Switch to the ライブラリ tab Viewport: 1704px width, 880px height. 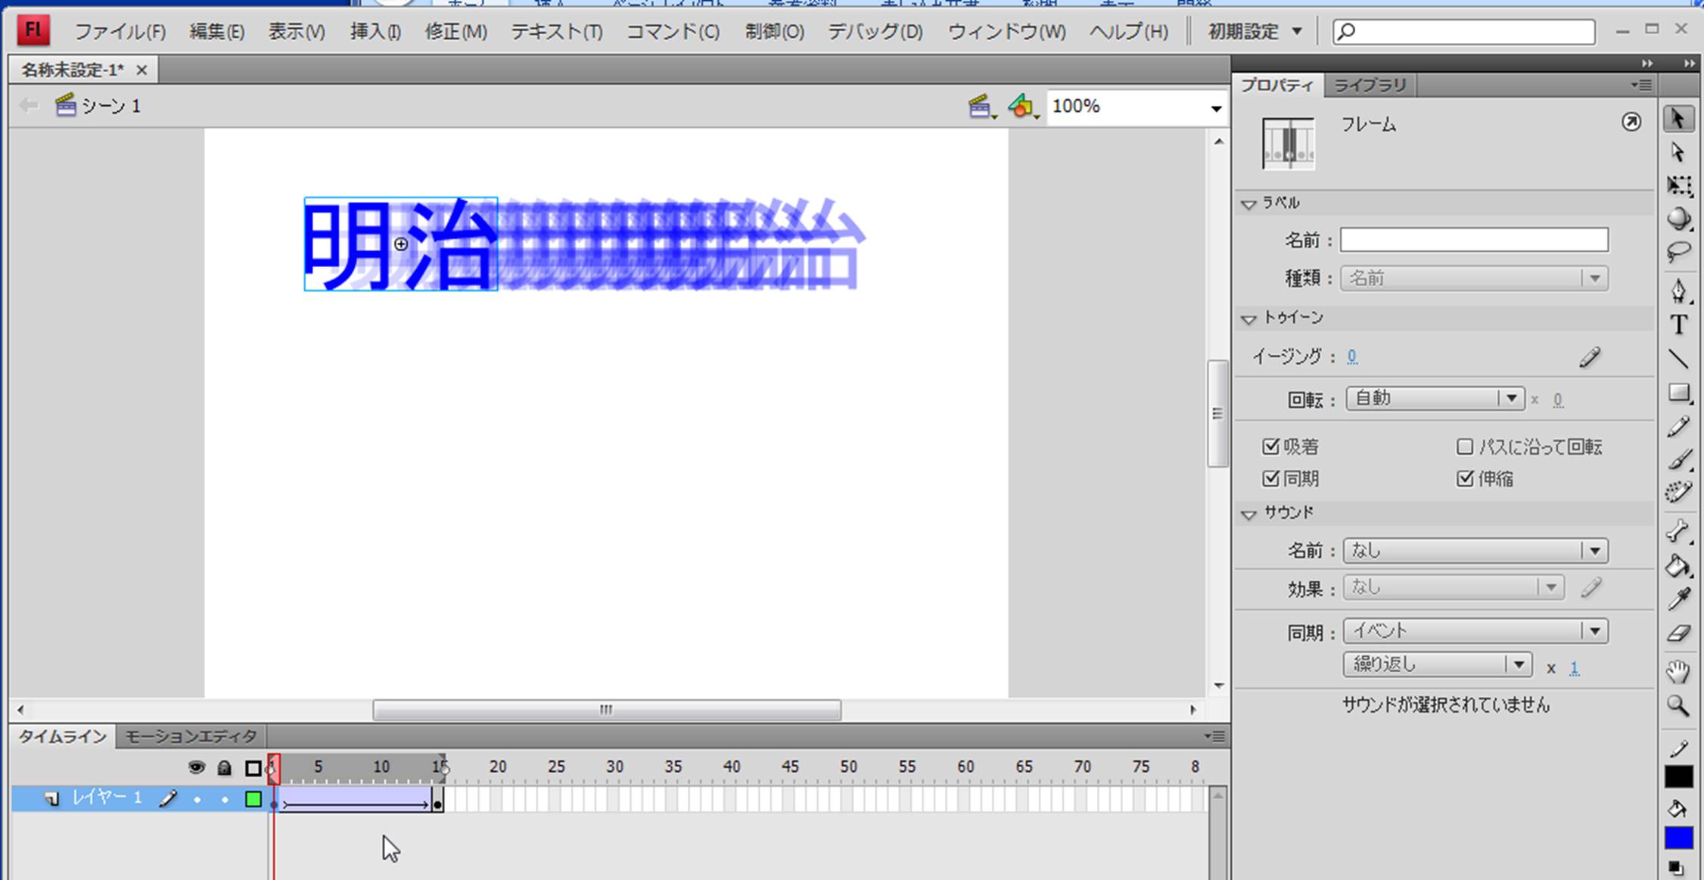click(1370, 85)
